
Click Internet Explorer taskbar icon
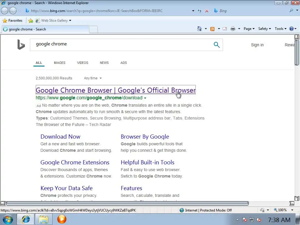click(26, 219)
